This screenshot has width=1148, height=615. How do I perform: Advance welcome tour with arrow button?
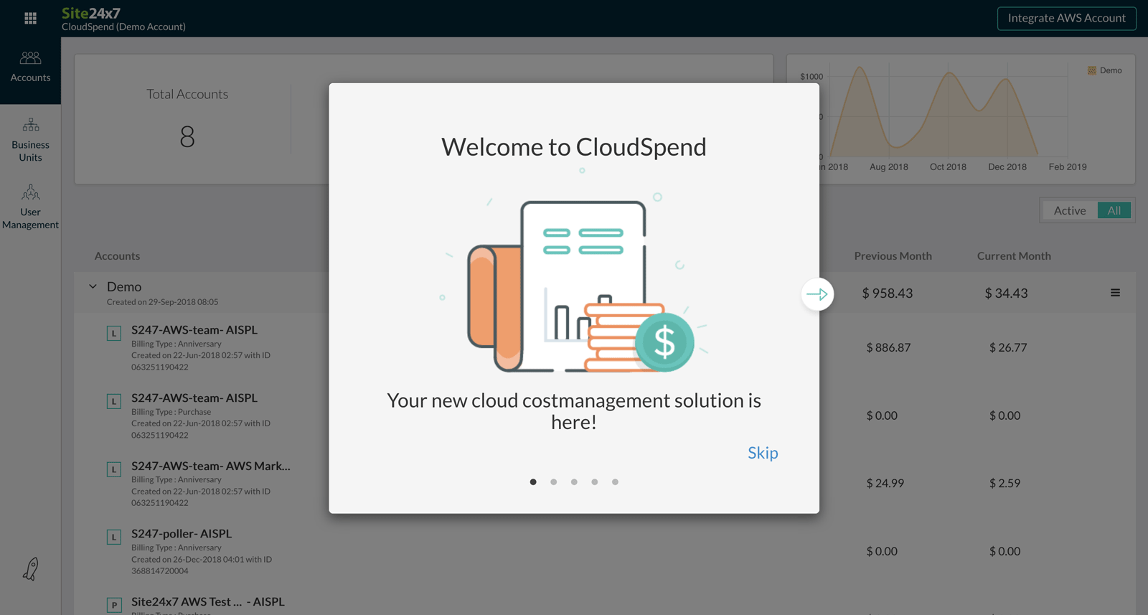click(817, 294)
